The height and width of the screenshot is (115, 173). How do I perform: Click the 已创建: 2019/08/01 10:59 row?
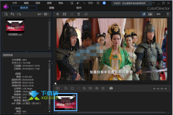27,66
